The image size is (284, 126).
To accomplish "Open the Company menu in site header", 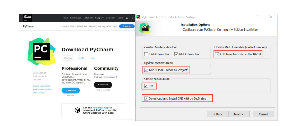I will tap(111, 18).
